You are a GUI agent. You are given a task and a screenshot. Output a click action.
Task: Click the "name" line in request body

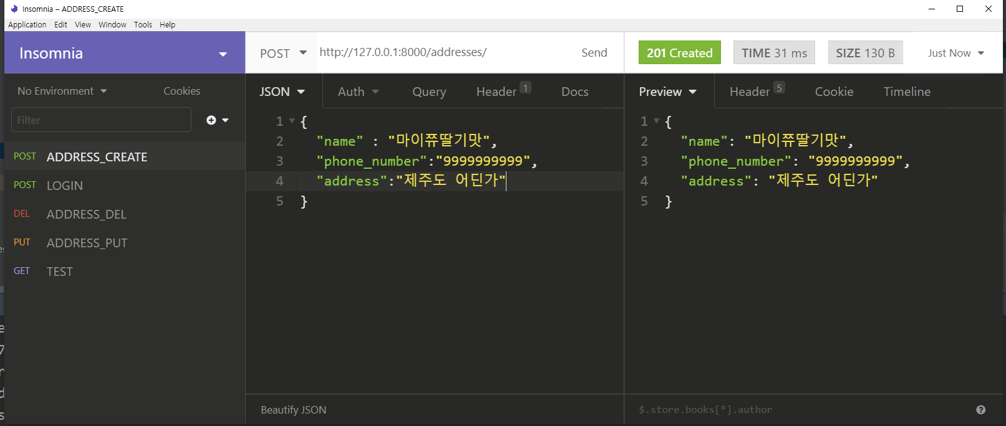click(406, 141)
